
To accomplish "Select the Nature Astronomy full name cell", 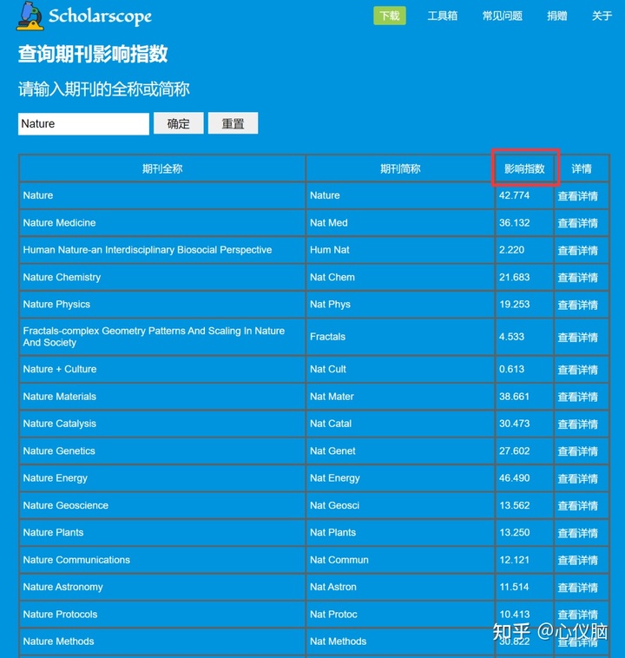I will click(x=162, y=587).
